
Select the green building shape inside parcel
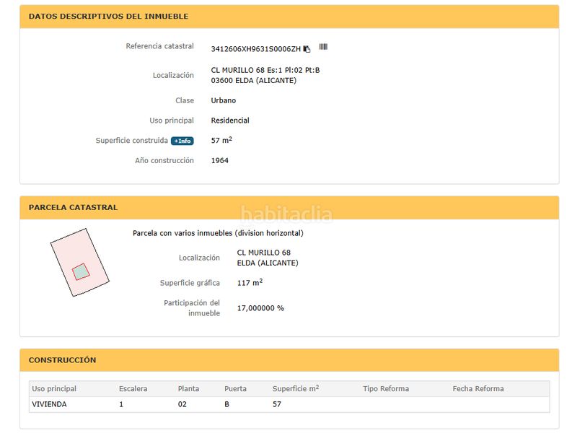pyautogui.click(x=81, y=271)
